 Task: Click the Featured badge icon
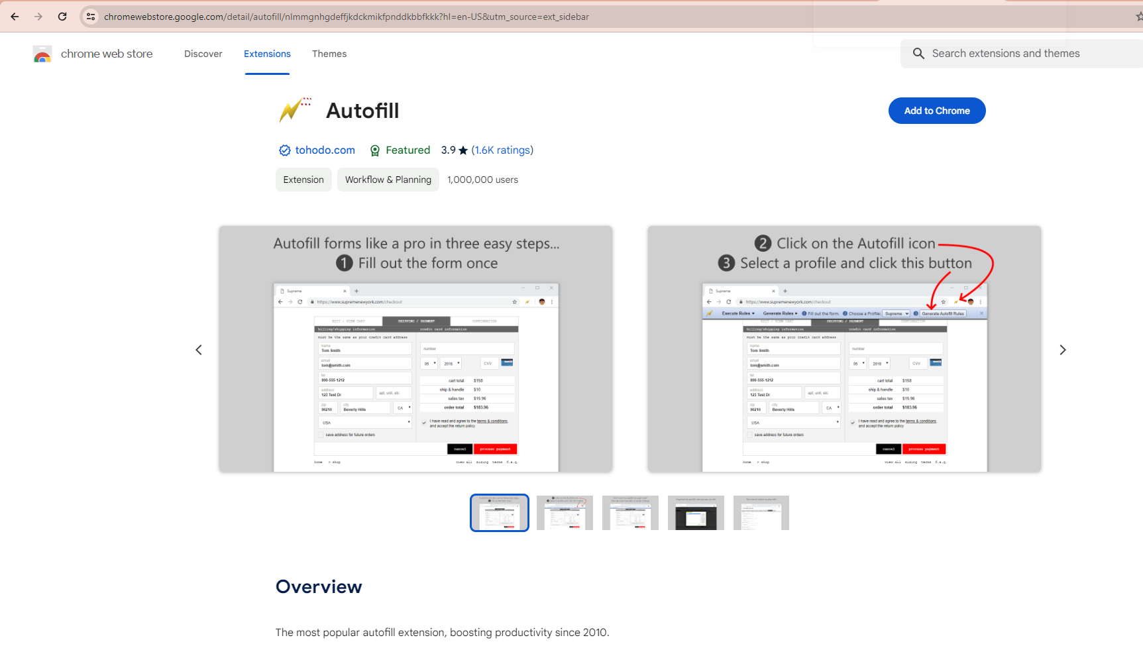tap(375, 150)
